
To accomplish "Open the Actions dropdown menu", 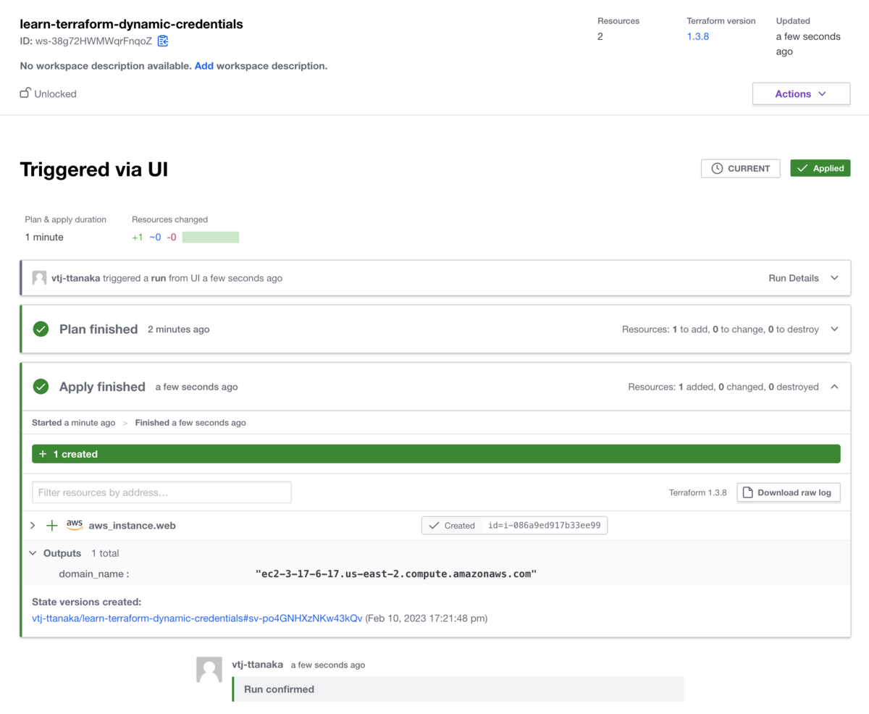I will (801, 94).
